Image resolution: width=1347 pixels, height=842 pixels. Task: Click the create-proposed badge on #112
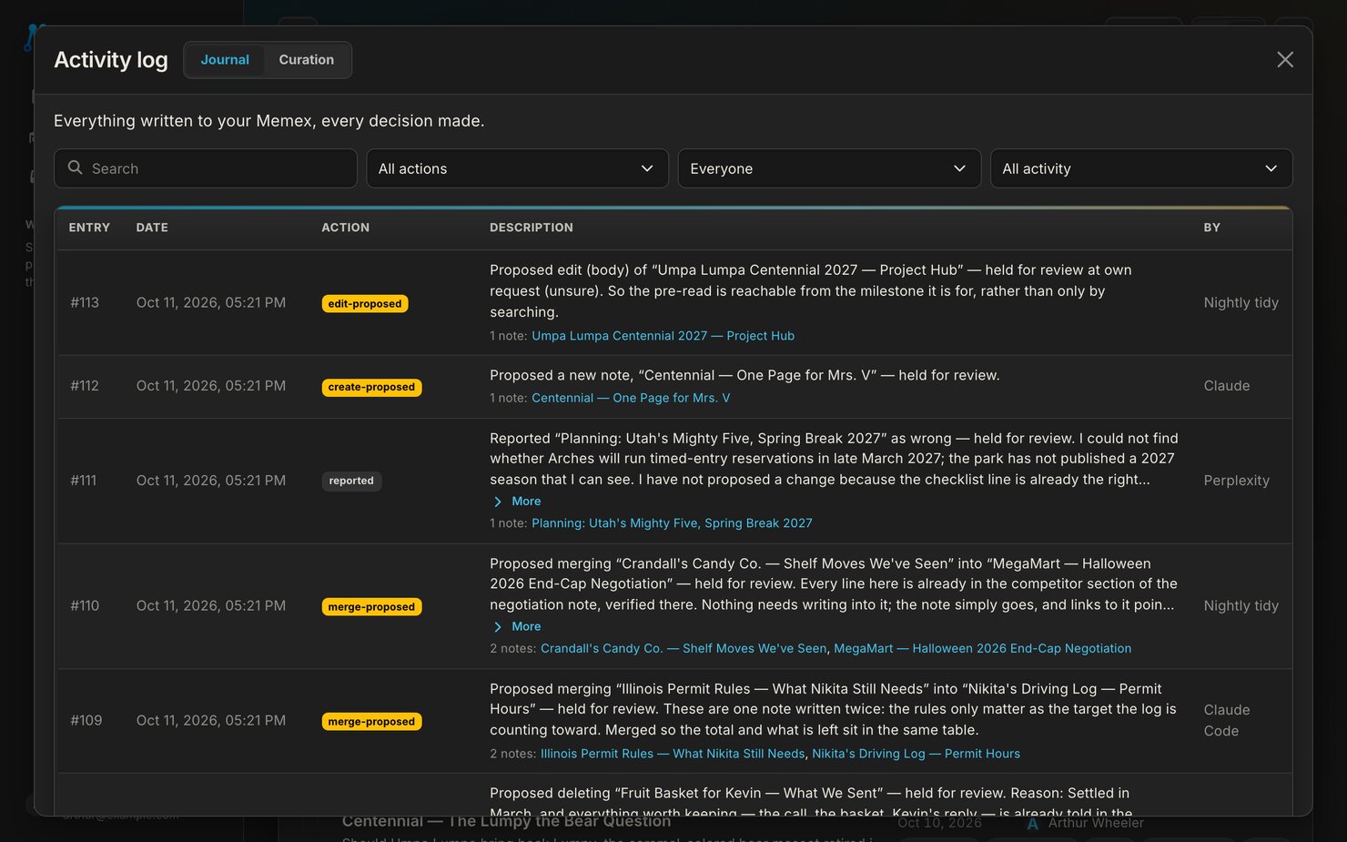click(x=371, y=387)
